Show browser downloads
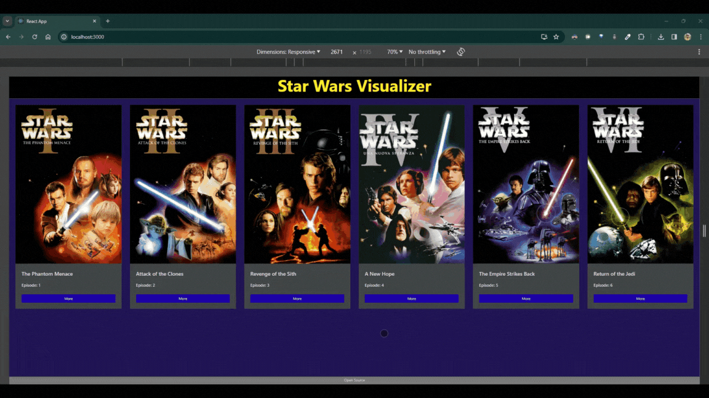 click(660, 37)
